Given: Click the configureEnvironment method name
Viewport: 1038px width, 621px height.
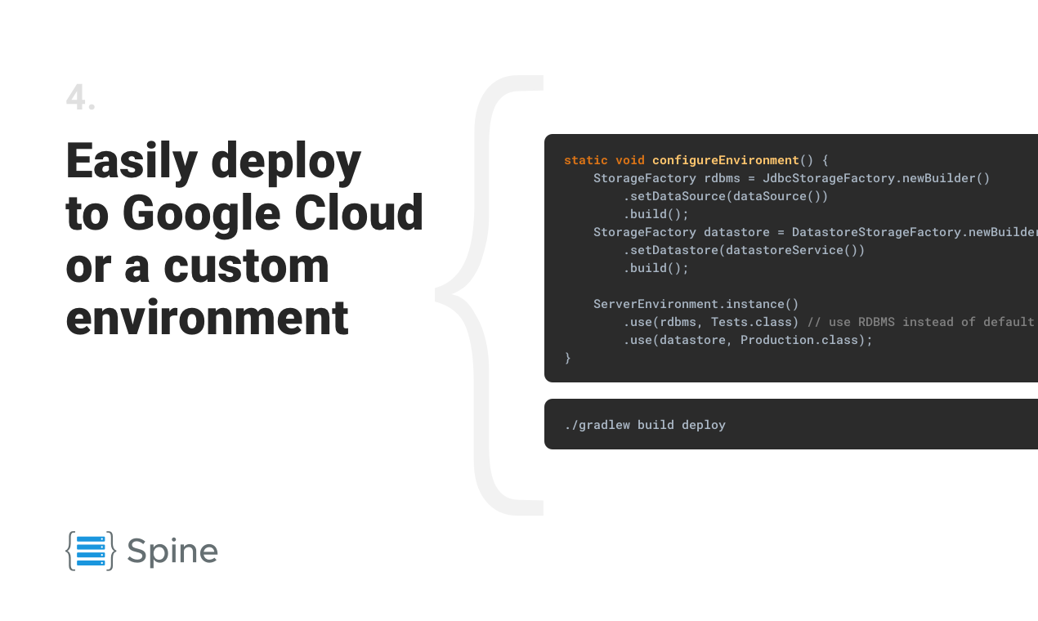Looking at the screenshot, I should (725, 160).
